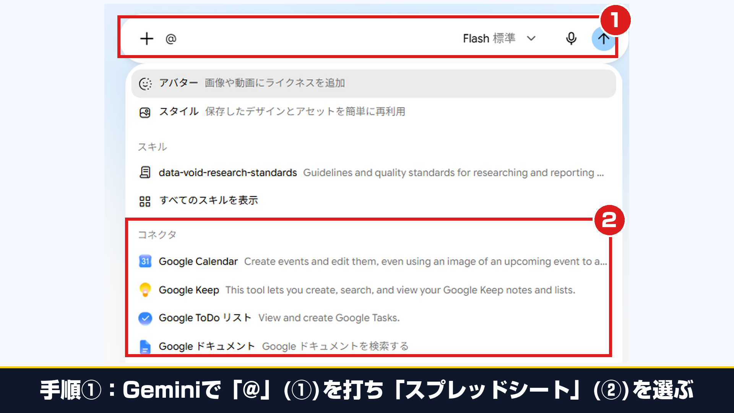
Task: Click the スタイル image icon
Action: (x=145, y=112)
